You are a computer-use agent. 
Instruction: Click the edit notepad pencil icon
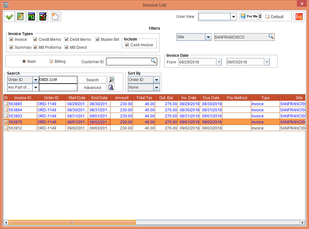tap(20, 17)
